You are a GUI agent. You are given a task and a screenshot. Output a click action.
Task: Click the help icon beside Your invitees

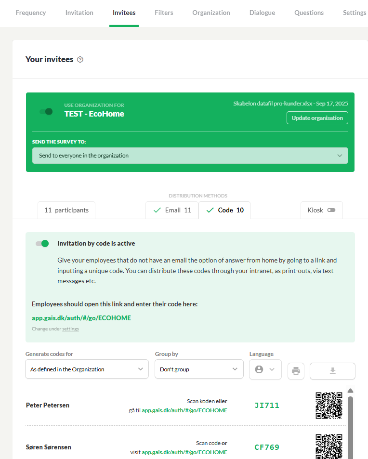[80, 60]
